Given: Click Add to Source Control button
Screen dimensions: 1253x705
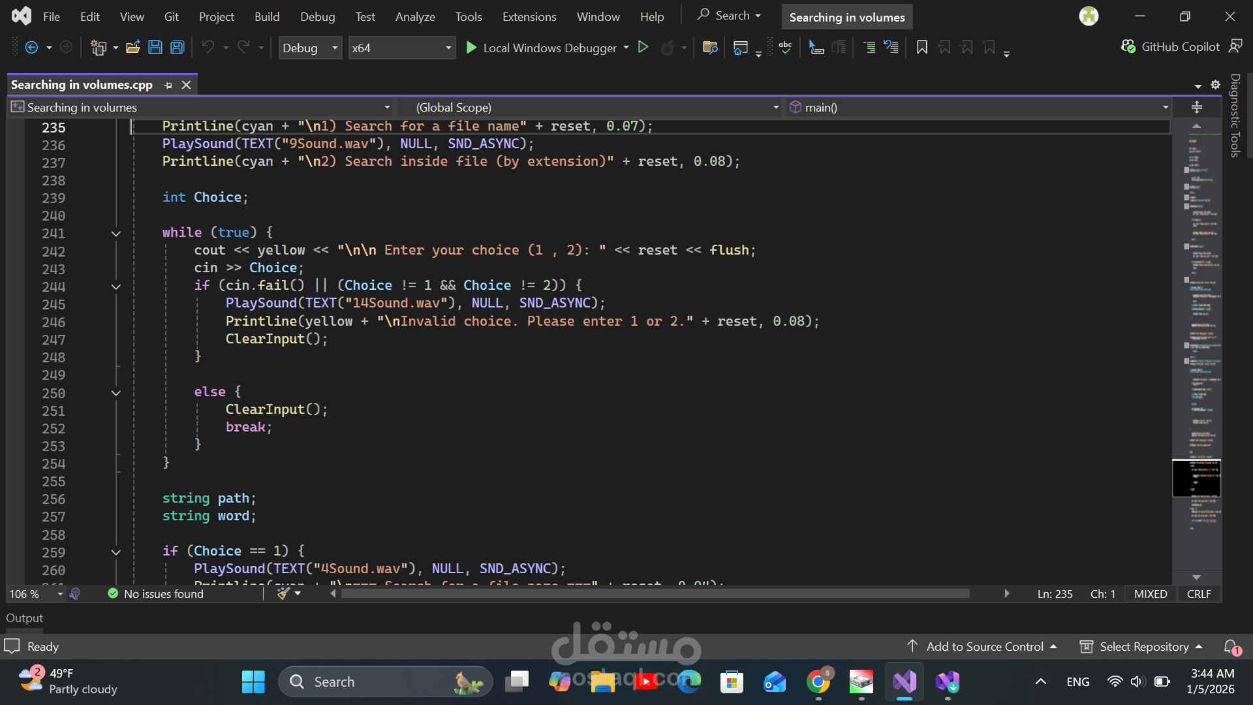Looking at the screenshot, I should pos(984,646).
